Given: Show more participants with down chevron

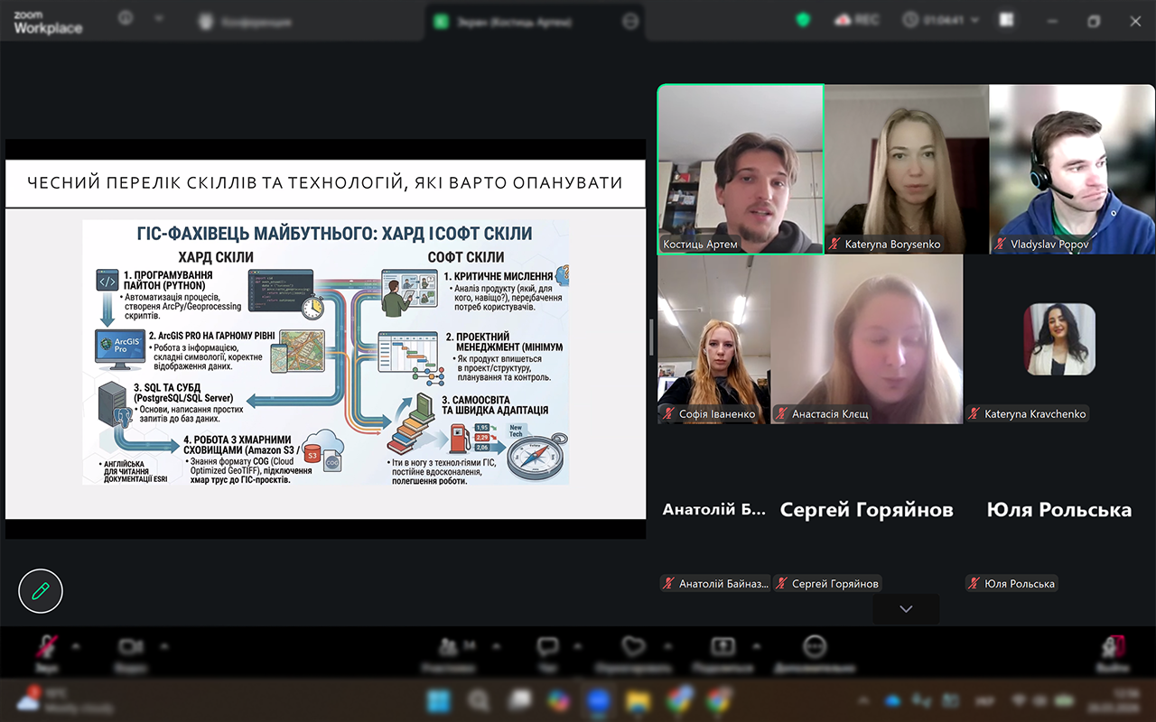Looking at the screenshot, I should pyautogui.click(x=906, y=609).
